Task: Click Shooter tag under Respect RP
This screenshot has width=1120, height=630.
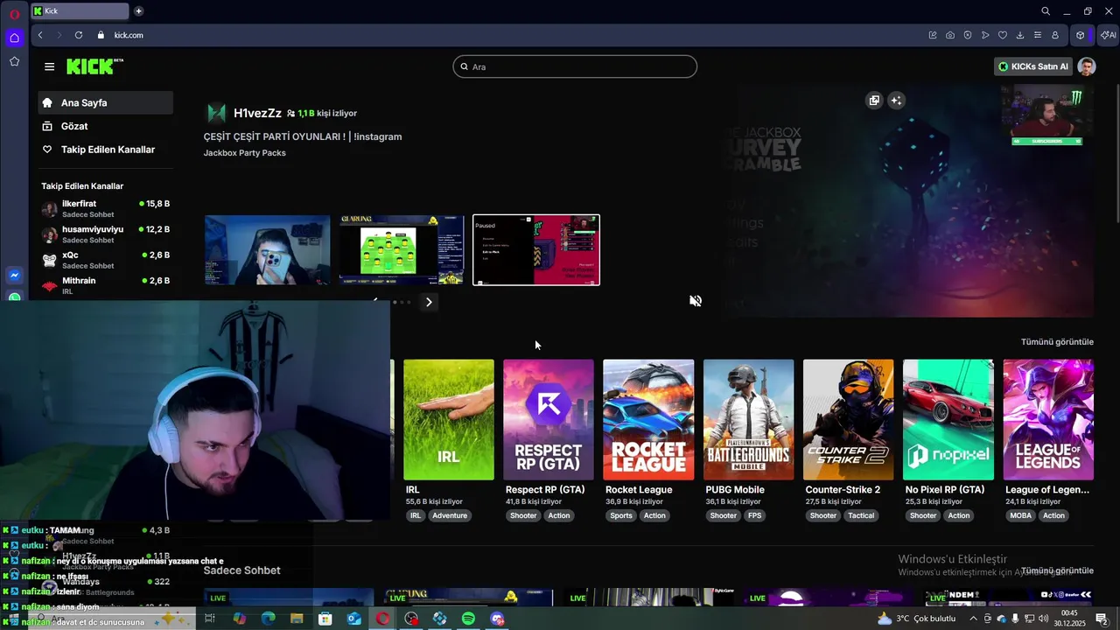Action: coord(523,516)
